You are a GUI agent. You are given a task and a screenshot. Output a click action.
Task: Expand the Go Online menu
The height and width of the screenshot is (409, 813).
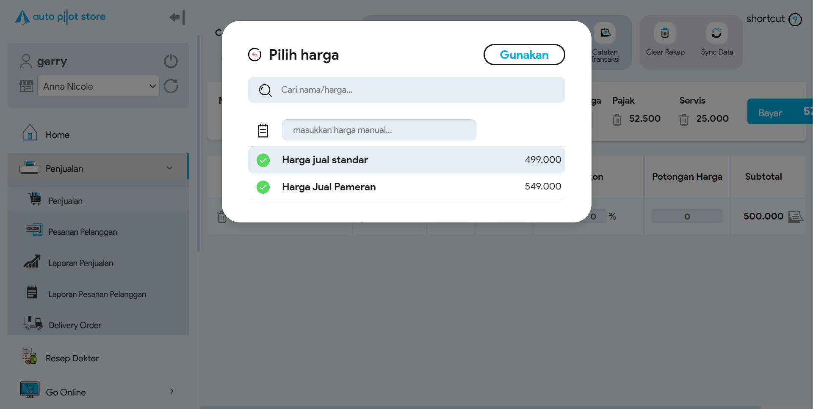click(x=171, y=391)
